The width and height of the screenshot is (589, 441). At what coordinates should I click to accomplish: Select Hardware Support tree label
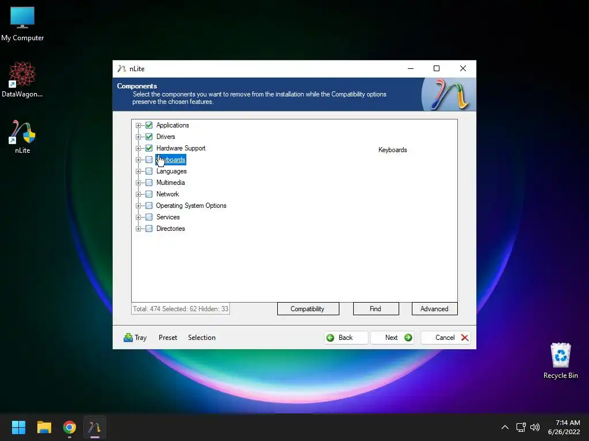tap(181, 148)
